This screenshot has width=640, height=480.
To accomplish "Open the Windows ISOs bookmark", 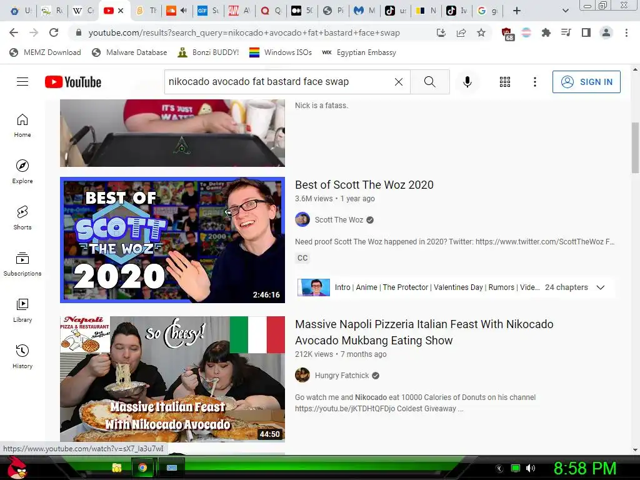I will point(281,52).
